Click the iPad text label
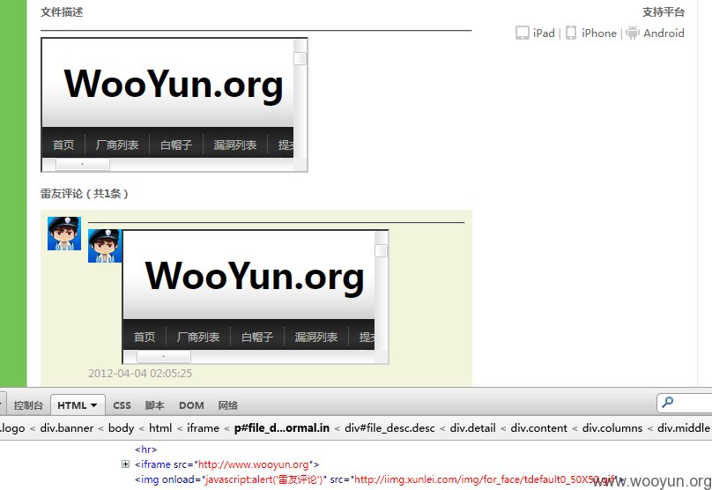Image resolution: width=712 pixels, height=490 pixels. coord(544,33)
